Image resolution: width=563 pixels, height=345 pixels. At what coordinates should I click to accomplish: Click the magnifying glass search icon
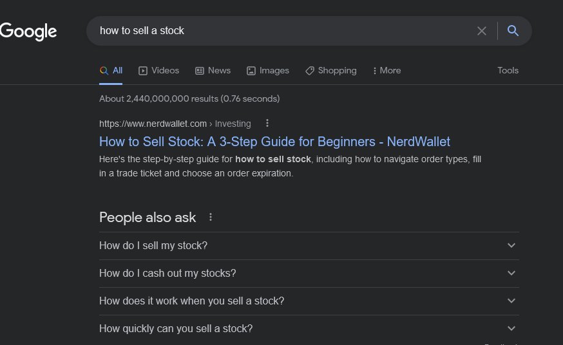[513, 31]
